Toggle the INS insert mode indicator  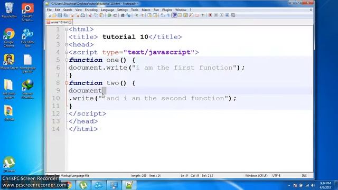tap(304, 176)
